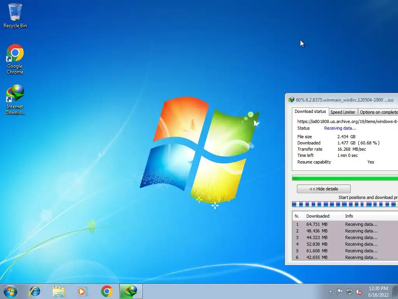Click the N. column header
Image resolution: width=398 pixels, height=299 pixels.
tap(298, 216)
